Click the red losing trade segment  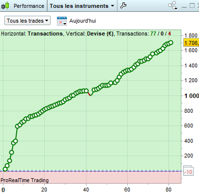[x=89, y=94]
